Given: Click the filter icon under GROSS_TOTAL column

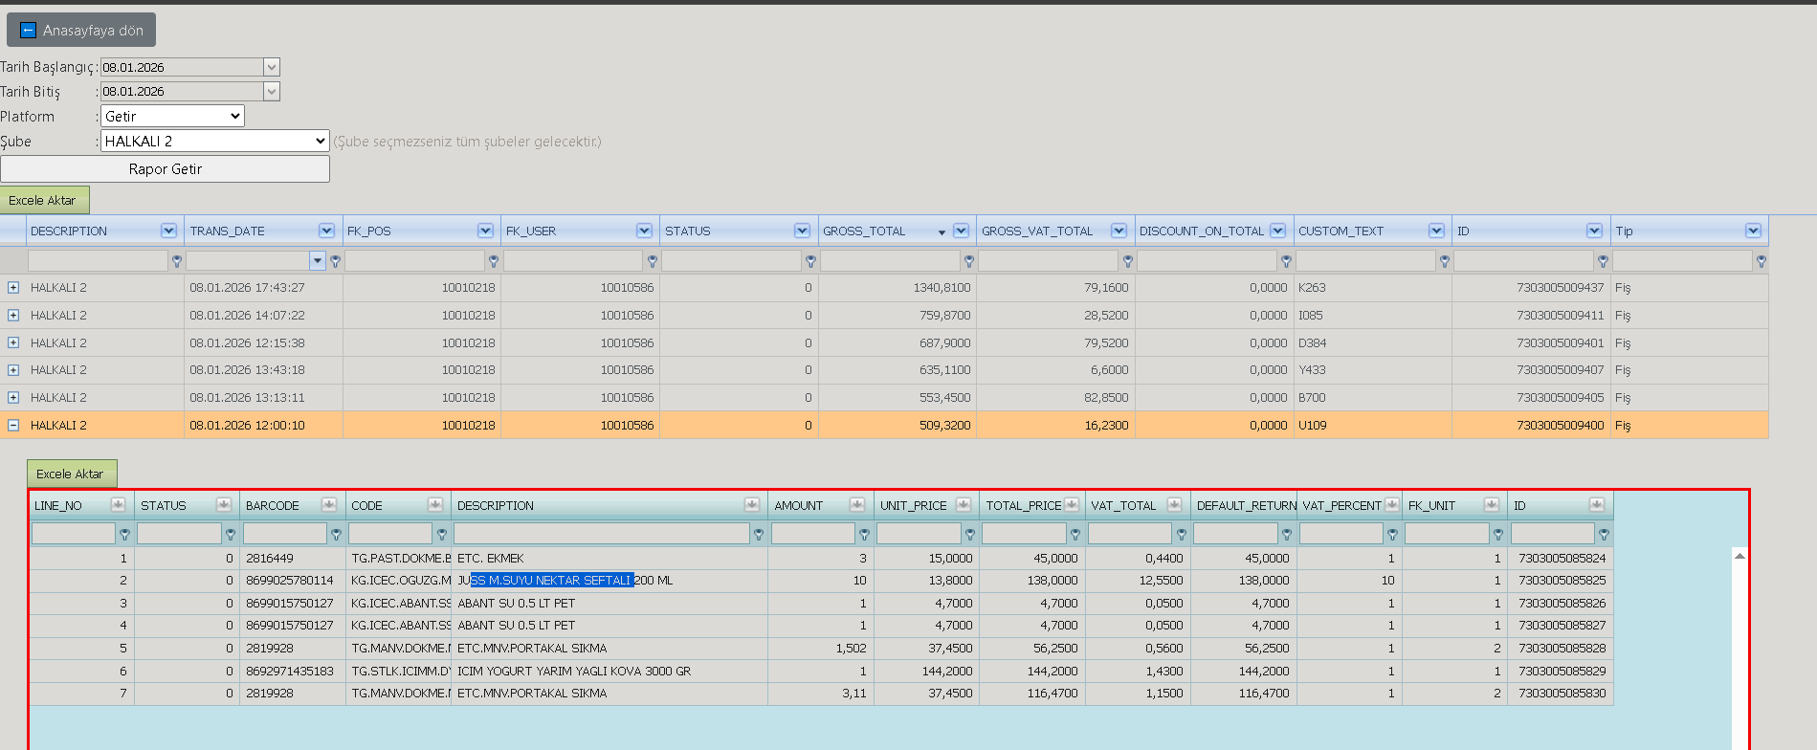Looking at the screenshot, I should pyautogui.click(x=968, y=261).
